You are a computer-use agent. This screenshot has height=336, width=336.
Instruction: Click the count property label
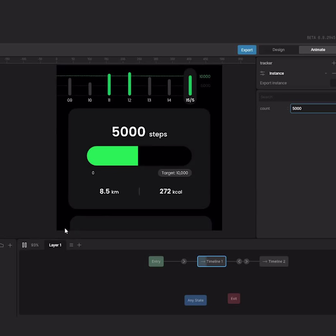(x=265, y=108)
